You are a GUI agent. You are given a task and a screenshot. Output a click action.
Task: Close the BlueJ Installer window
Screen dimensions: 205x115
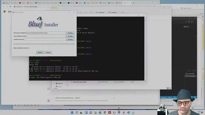click(x=74, y=12)
